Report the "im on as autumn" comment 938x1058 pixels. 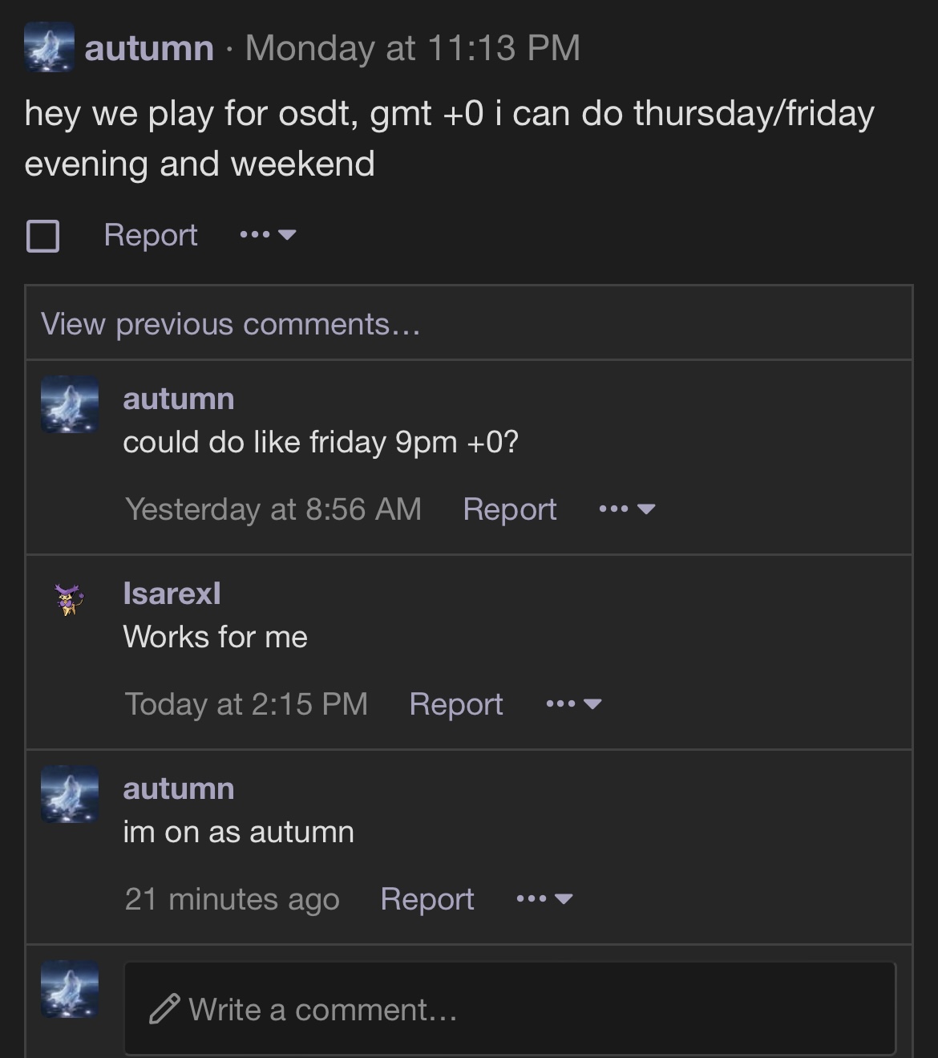click(427, 899)
